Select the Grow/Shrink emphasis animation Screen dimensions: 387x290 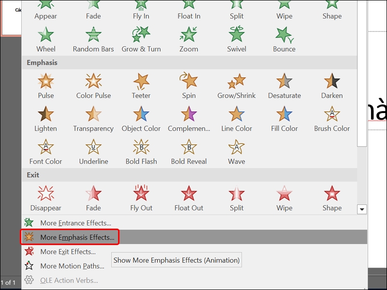(237, 86)
